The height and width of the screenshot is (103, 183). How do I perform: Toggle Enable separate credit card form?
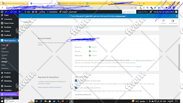tap(76, 88)
